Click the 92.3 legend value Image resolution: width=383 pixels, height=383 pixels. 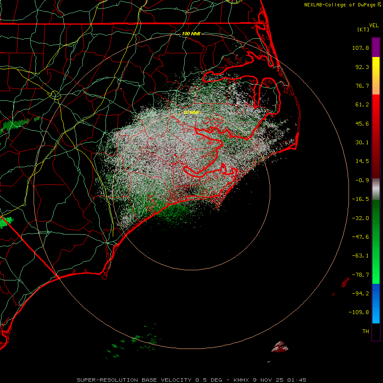362,67
